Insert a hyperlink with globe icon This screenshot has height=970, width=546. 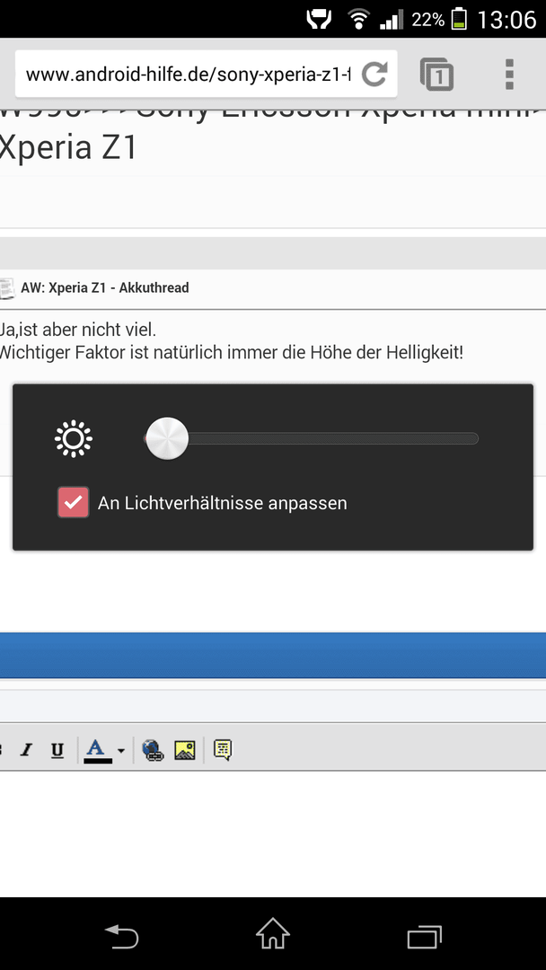(153, 750)
